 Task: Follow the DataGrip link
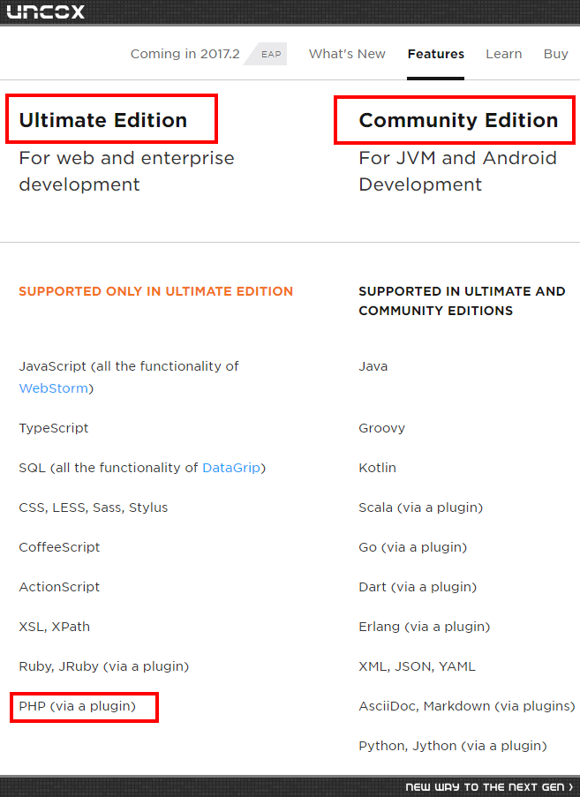tap(231, 468)
